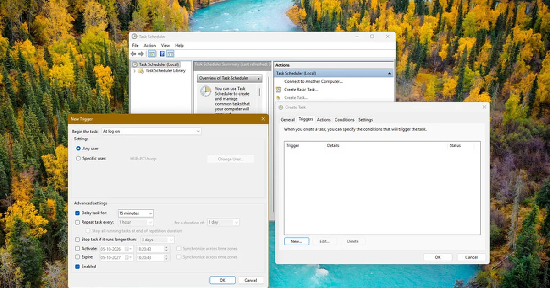The height and width of the screenshot is (288, 550).
Task: Select the Specific user radio button
Action: [78, 158]
